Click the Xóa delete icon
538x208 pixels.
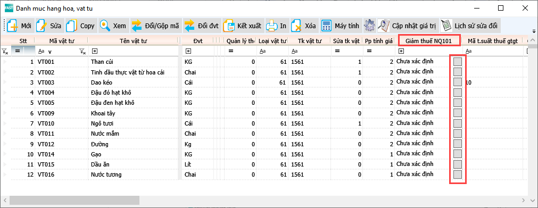pos(296,26)
